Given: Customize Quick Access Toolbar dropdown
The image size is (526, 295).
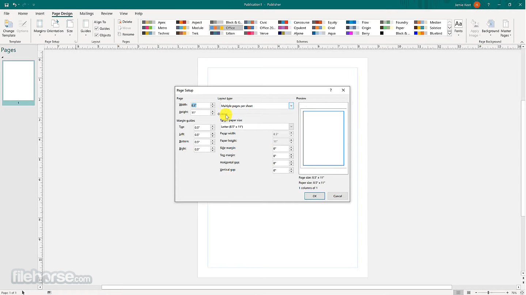Looking at the screenshot, I should click(x=34, y=5).
